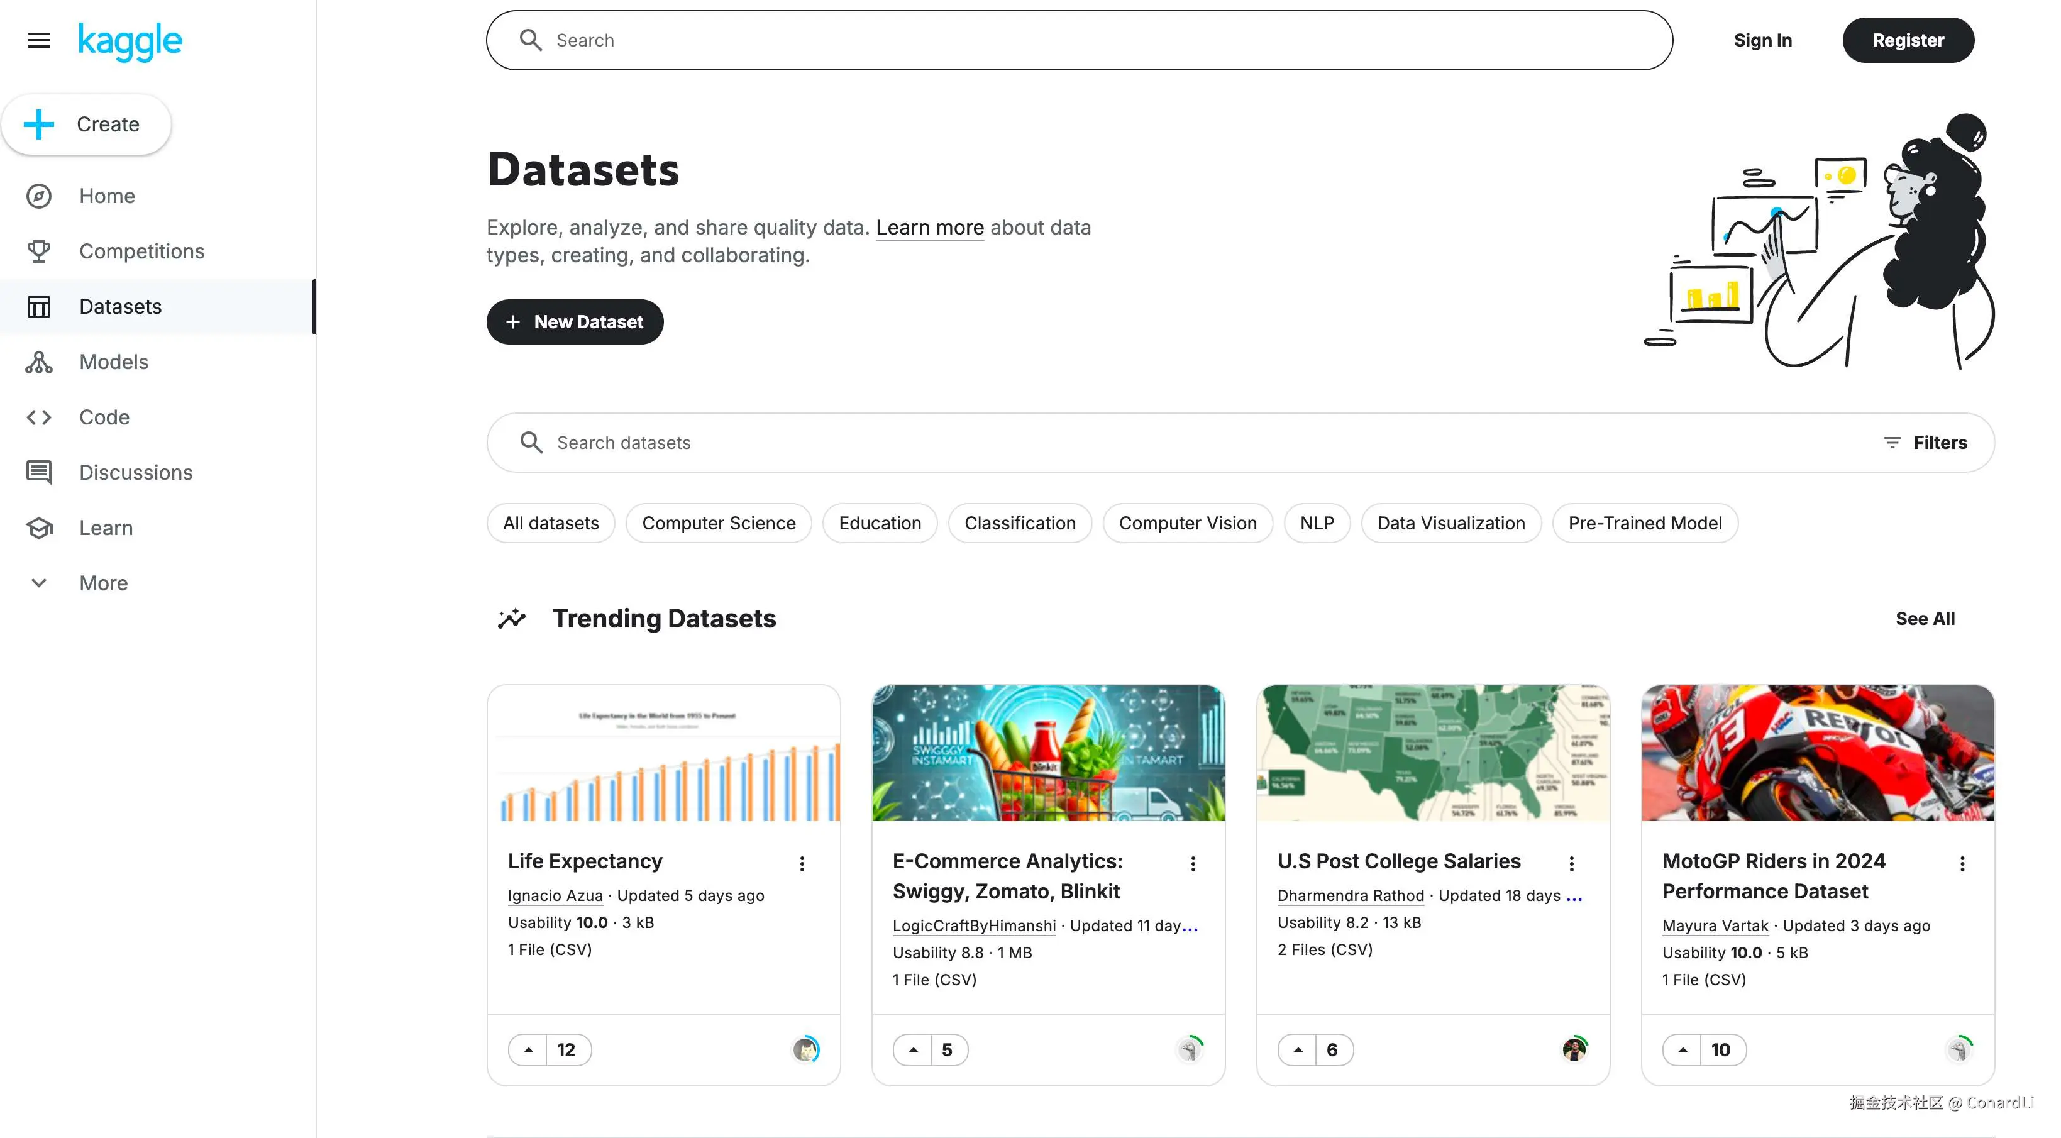The width and height of the screenshot is (2061, 1138).
Task: Expand the More sidebar section
Action: [x=39, y=583]
